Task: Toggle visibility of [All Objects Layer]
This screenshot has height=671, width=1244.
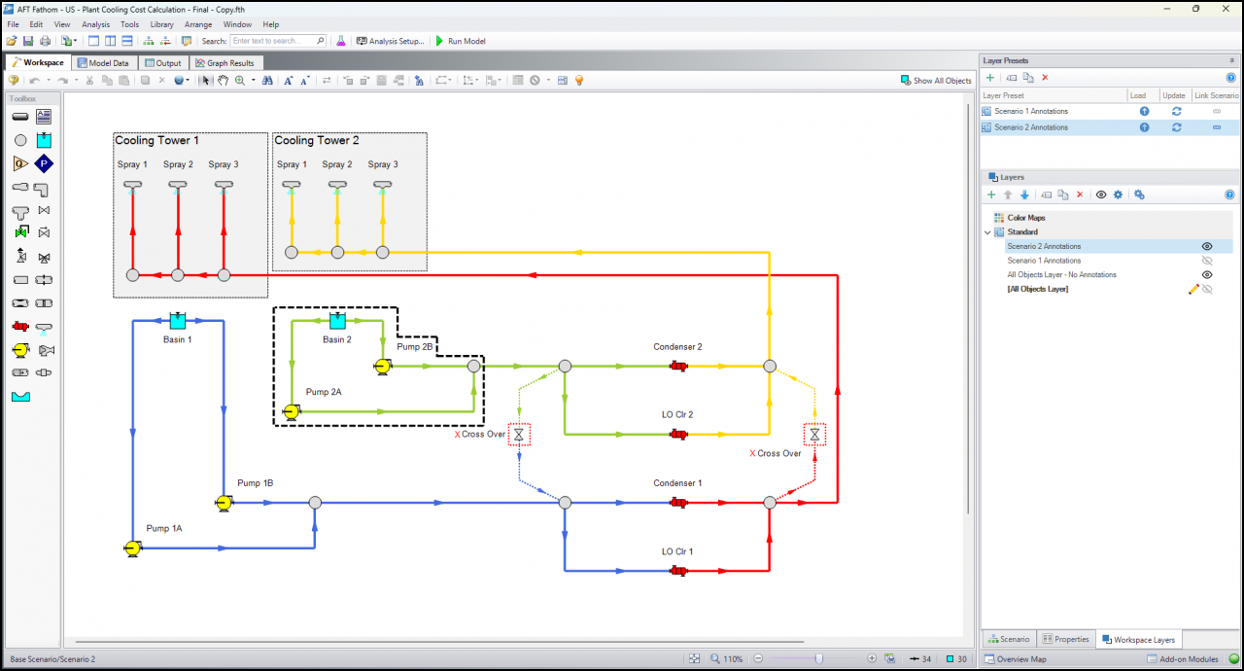Action: tap(1207, 289)
